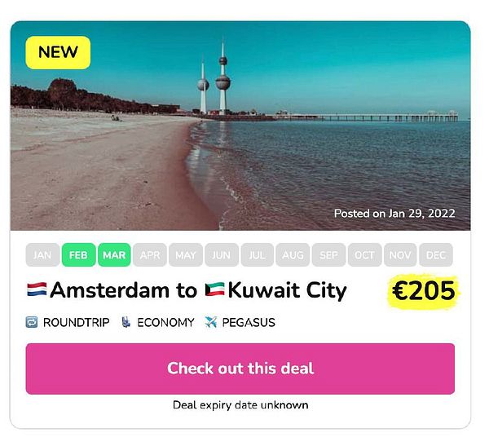Image resolution: width=489 pixels, height=446 pixels.
Task: Toggle the FEB month chip
Action: [78, 255]
